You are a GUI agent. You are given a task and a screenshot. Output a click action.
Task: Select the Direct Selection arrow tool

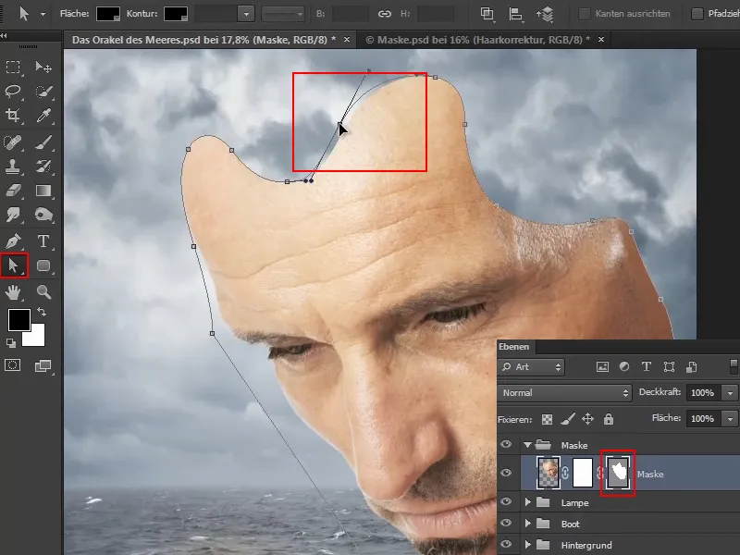tap(14, 265)
